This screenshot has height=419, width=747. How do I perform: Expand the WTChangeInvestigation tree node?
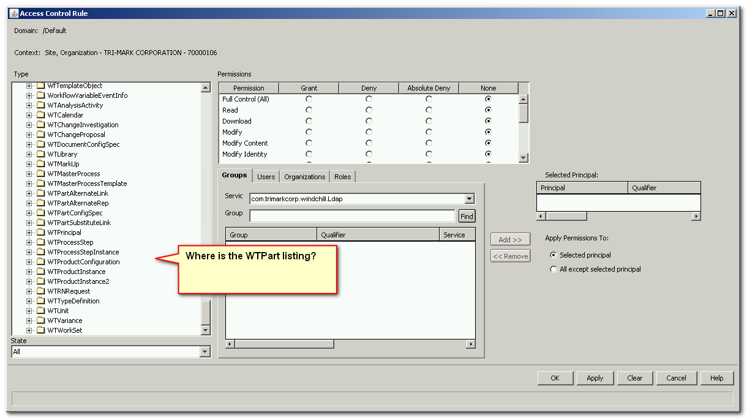pos(29,125)
